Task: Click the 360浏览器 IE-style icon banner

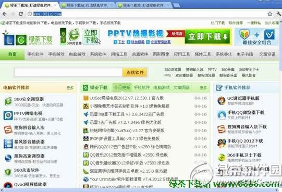Action: [74, 36]
